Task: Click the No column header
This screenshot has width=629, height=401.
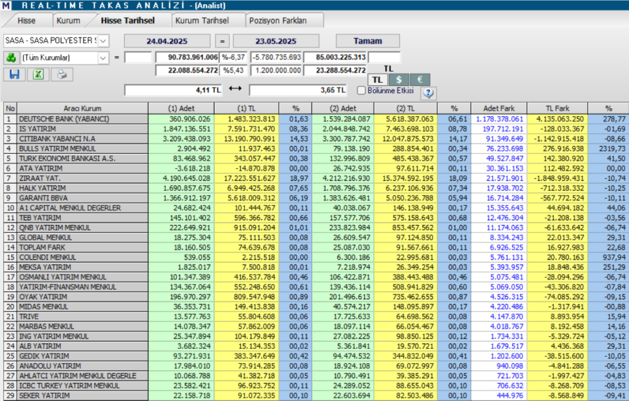Action: pyautogui.click(x=10, y=108)
